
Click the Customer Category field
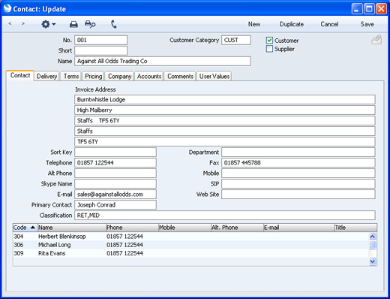(x=236, y=40)
